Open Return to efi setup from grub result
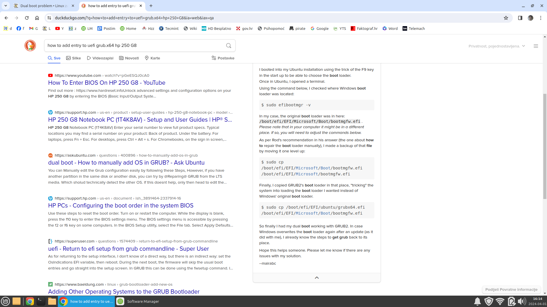 pos(128,249)
